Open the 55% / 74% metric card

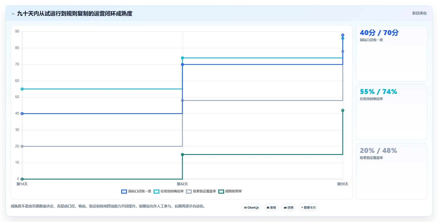tap(392, 112)
